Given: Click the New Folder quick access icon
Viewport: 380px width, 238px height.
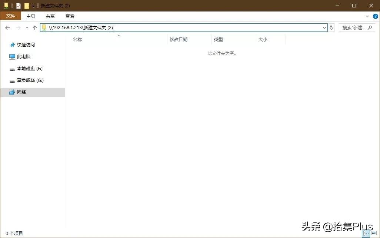Looking at the screenshot, I should point(27,6).
